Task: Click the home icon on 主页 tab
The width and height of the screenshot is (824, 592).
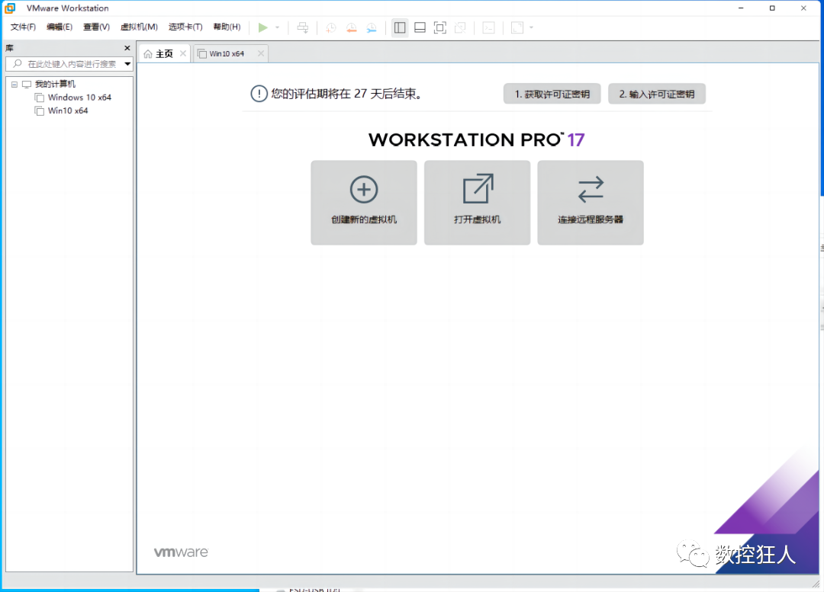Action: (x=148, y=53)
